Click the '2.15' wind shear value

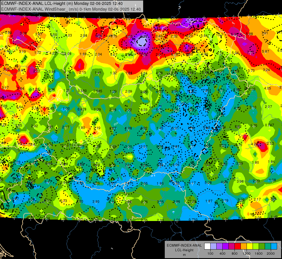(83, 73)
